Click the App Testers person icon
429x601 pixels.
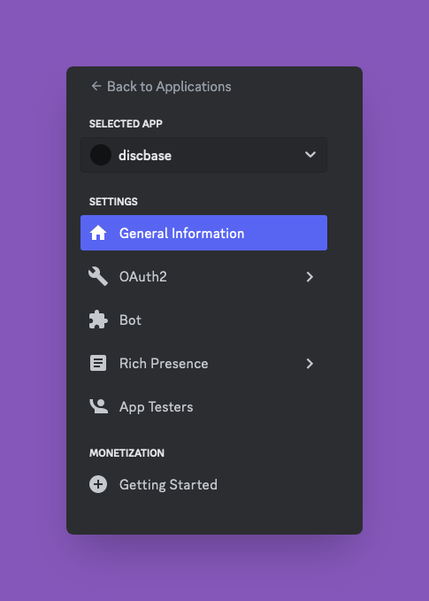(x=98, y=406)
